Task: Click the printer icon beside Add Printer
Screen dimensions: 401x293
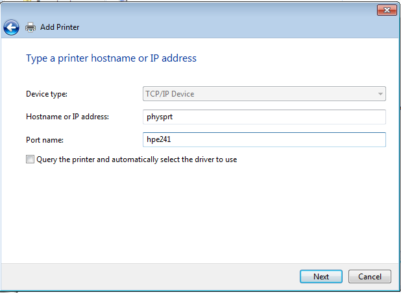Action: (x=30, y=27)
